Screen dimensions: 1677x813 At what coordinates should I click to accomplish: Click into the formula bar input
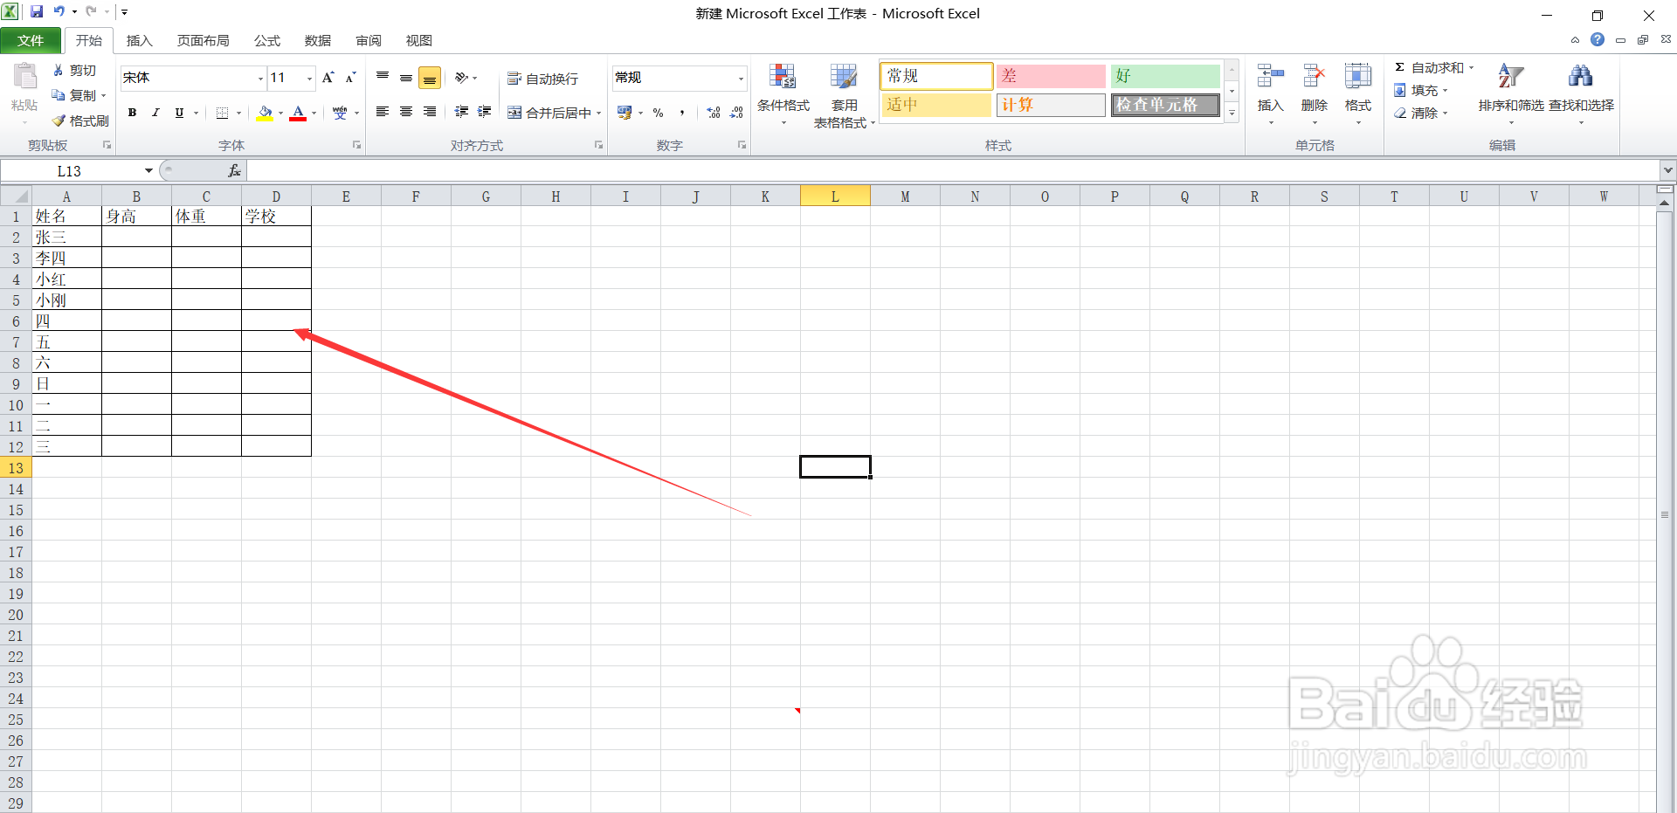coord(954,170)
